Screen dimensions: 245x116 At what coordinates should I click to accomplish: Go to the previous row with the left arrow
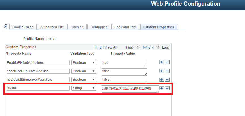[138, 47]
